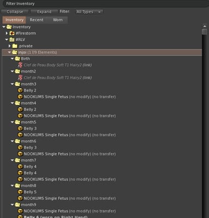Click the month5 folder icon
The width and height of the screenshot is (209, 218).
[x=18, y=122]
